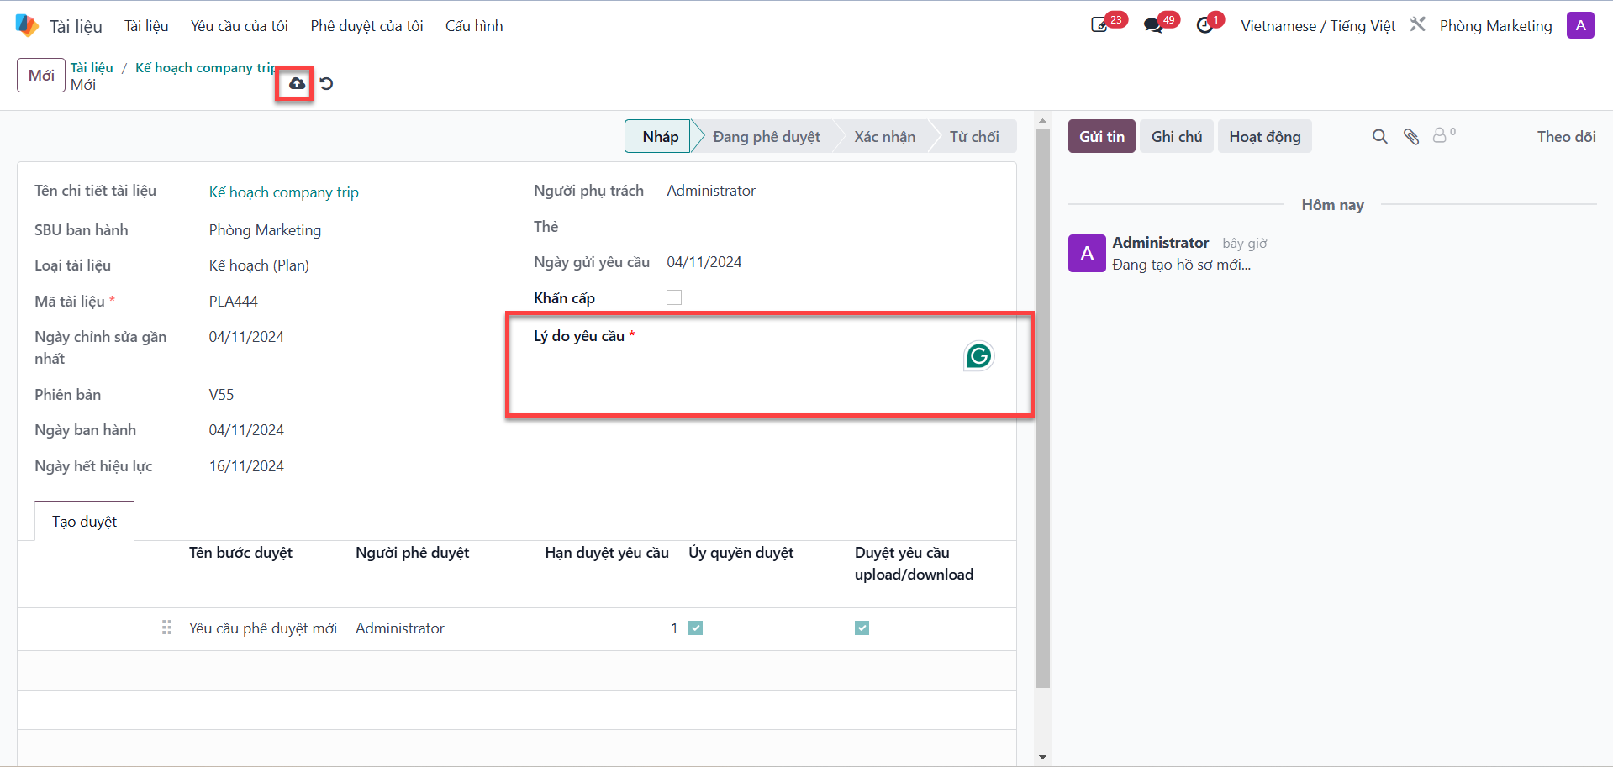Open Kế hoạch company trip breadcrumb link
This screenshot has width=1613, height=767.
click(x=206, y=67)
